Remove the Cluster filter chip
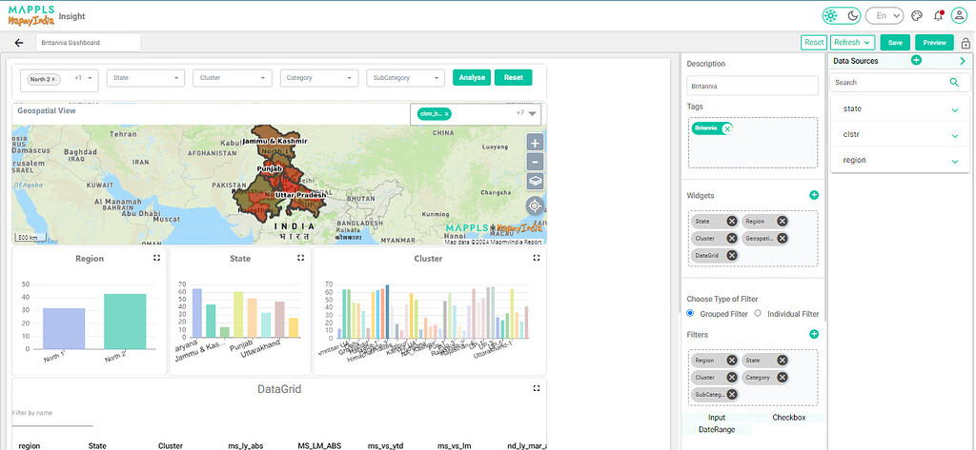 coord(731,378)
